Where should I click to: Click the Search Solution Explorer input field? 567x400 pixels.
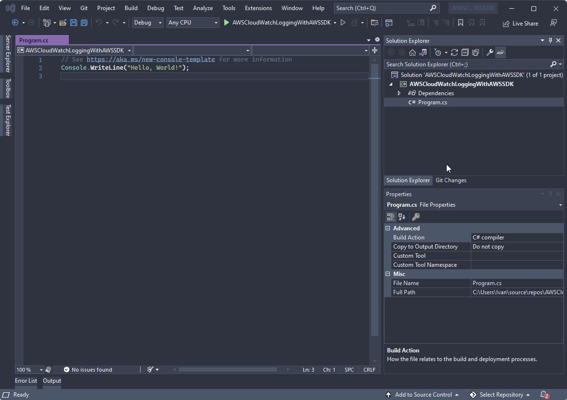pyautogui.click(x=467, y=64)
